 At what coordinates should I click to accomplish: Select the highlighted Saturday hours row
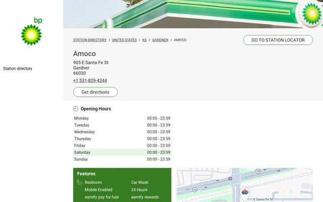[x=122, y=153]
